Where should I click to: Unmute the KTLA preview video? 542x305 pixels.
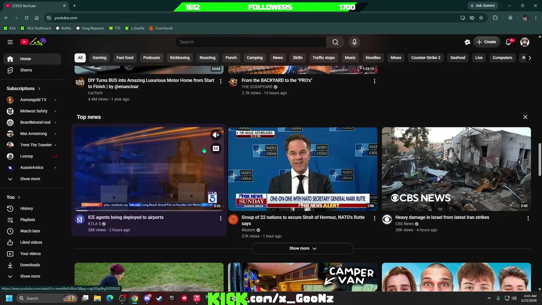tap(216, 135)
